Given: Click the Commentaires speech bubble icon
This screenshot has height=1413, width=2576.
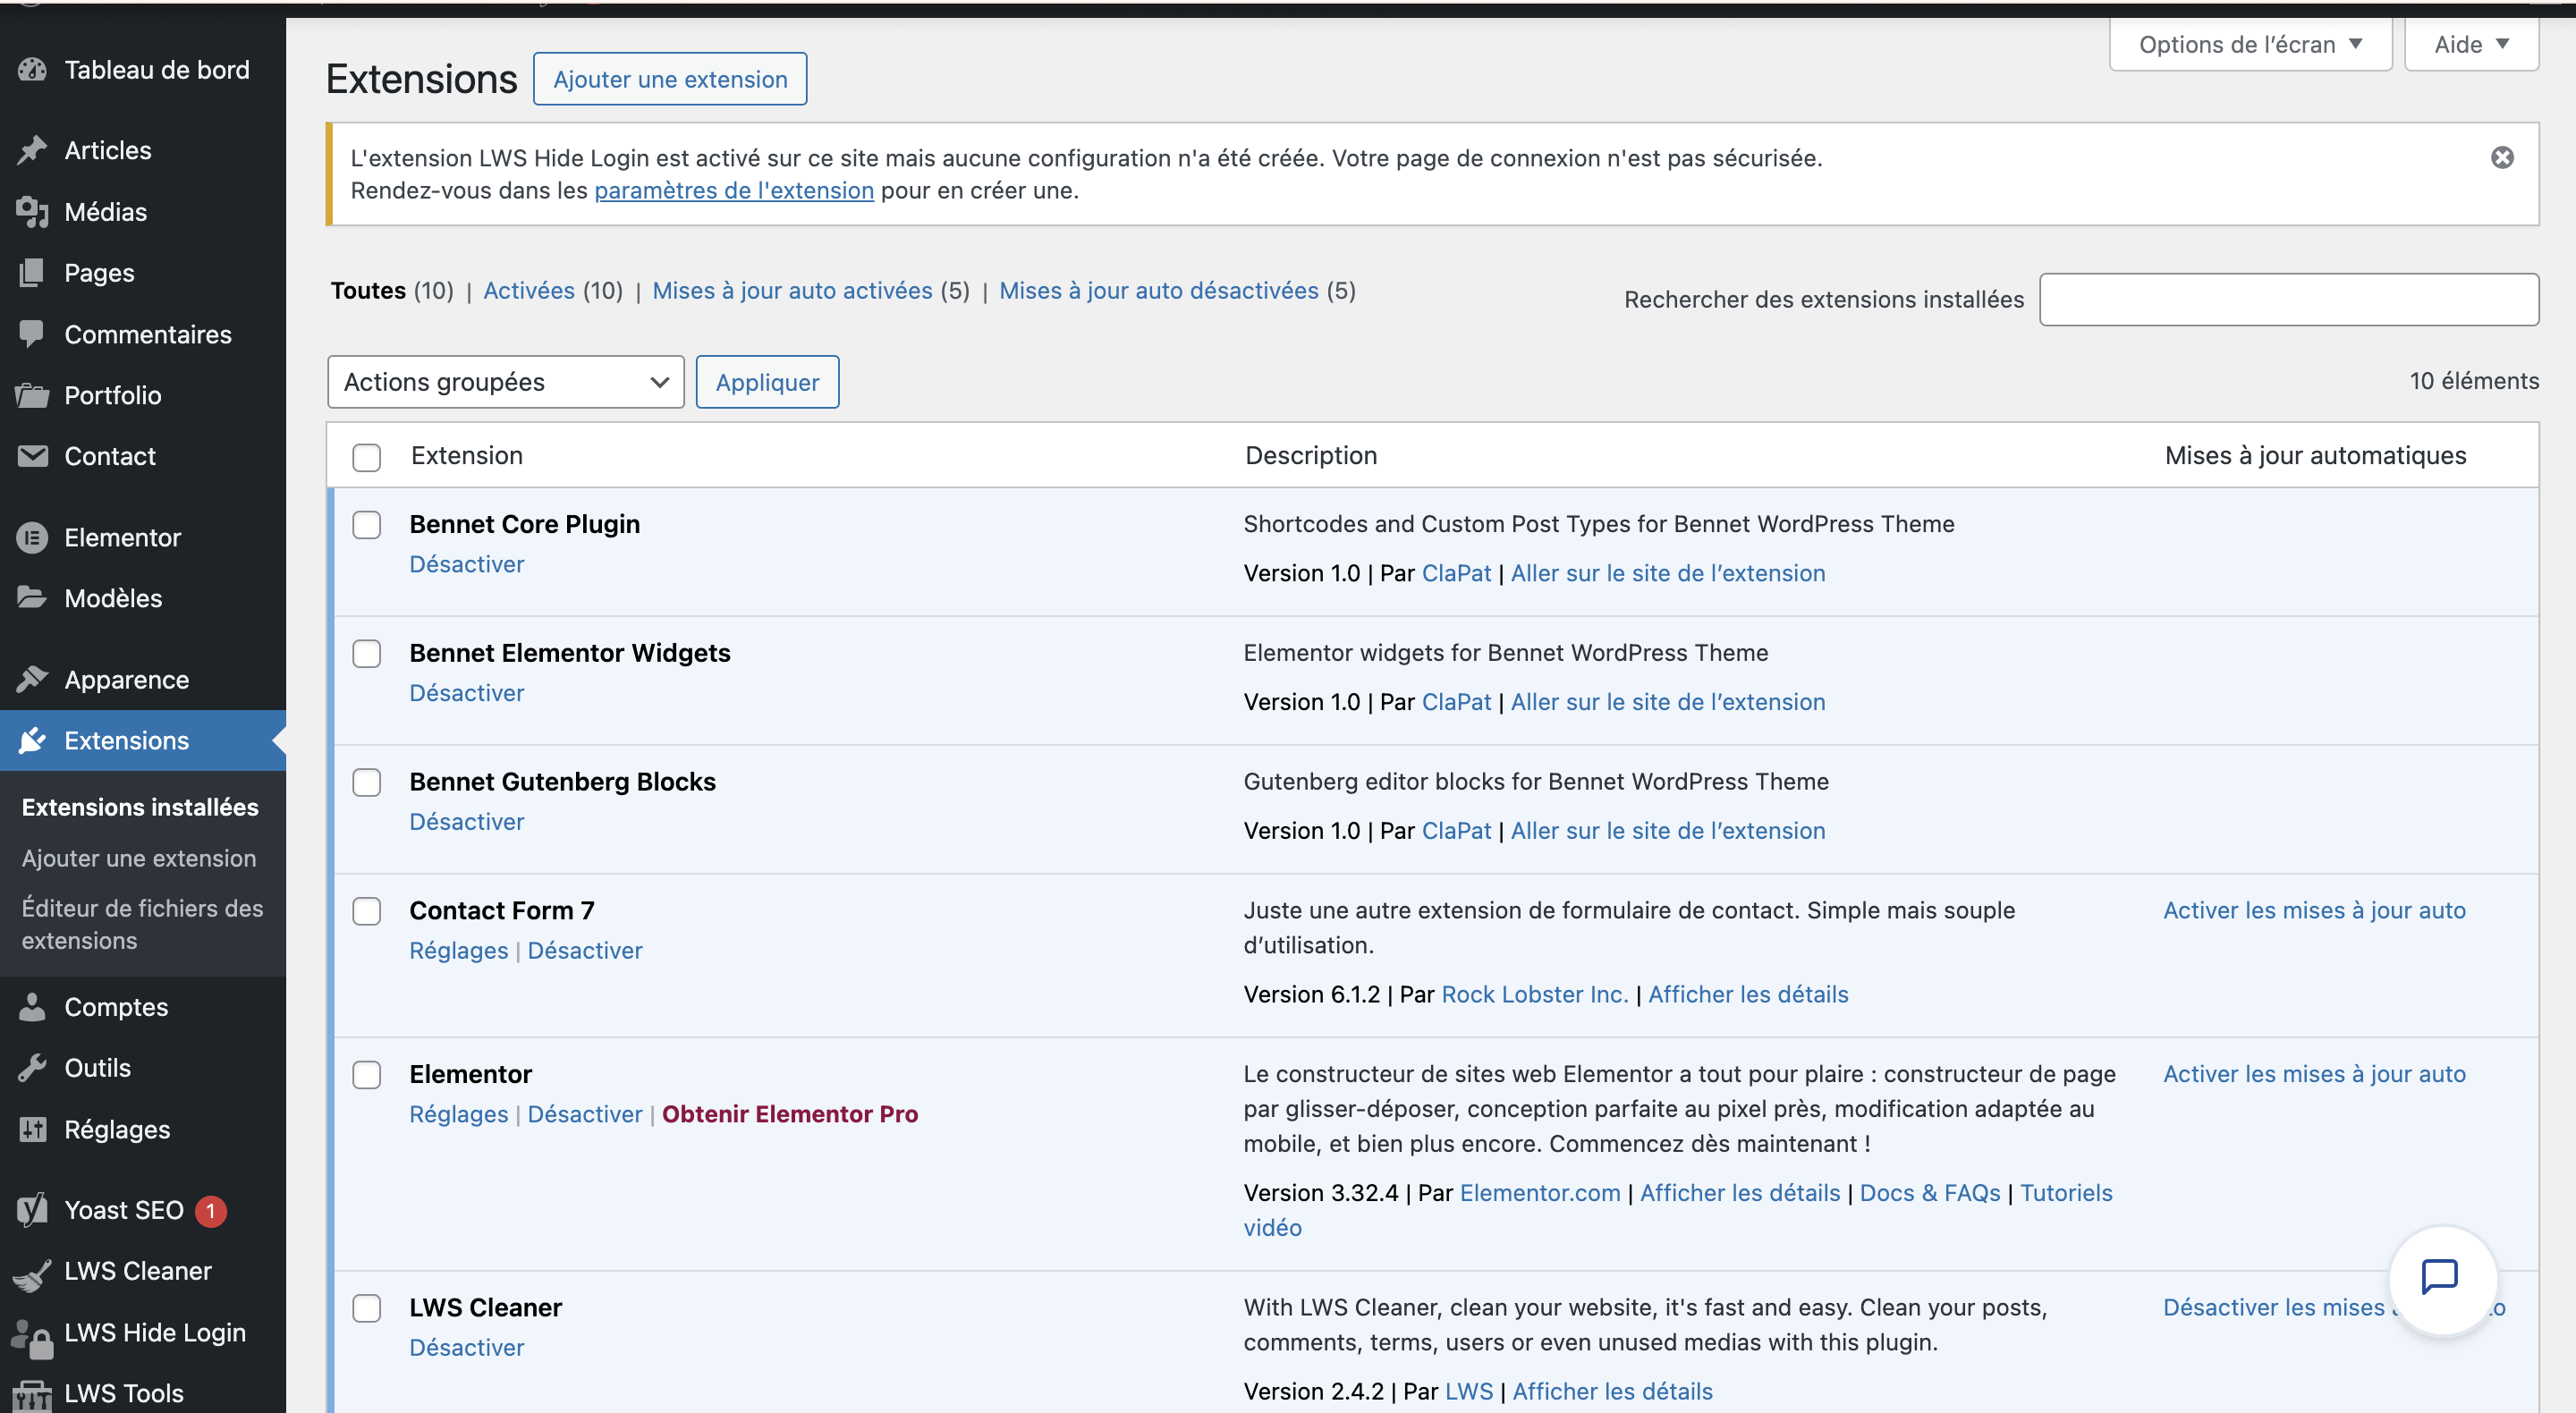Looking at the screenshot, I should (x=32, y=334).
